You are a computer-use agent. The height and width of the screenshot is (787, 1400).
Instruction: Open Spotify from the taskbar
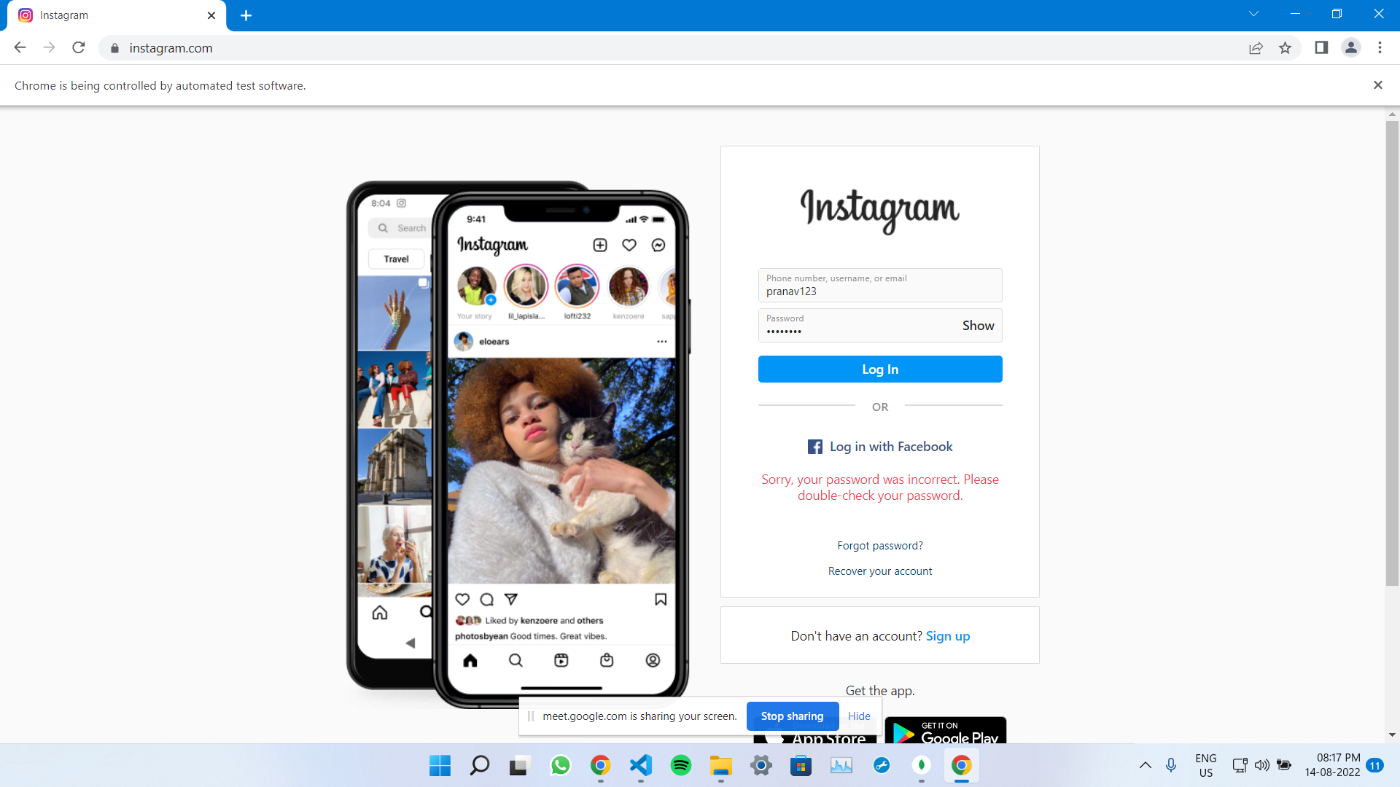pyautogui.click(x=680, y=765)
